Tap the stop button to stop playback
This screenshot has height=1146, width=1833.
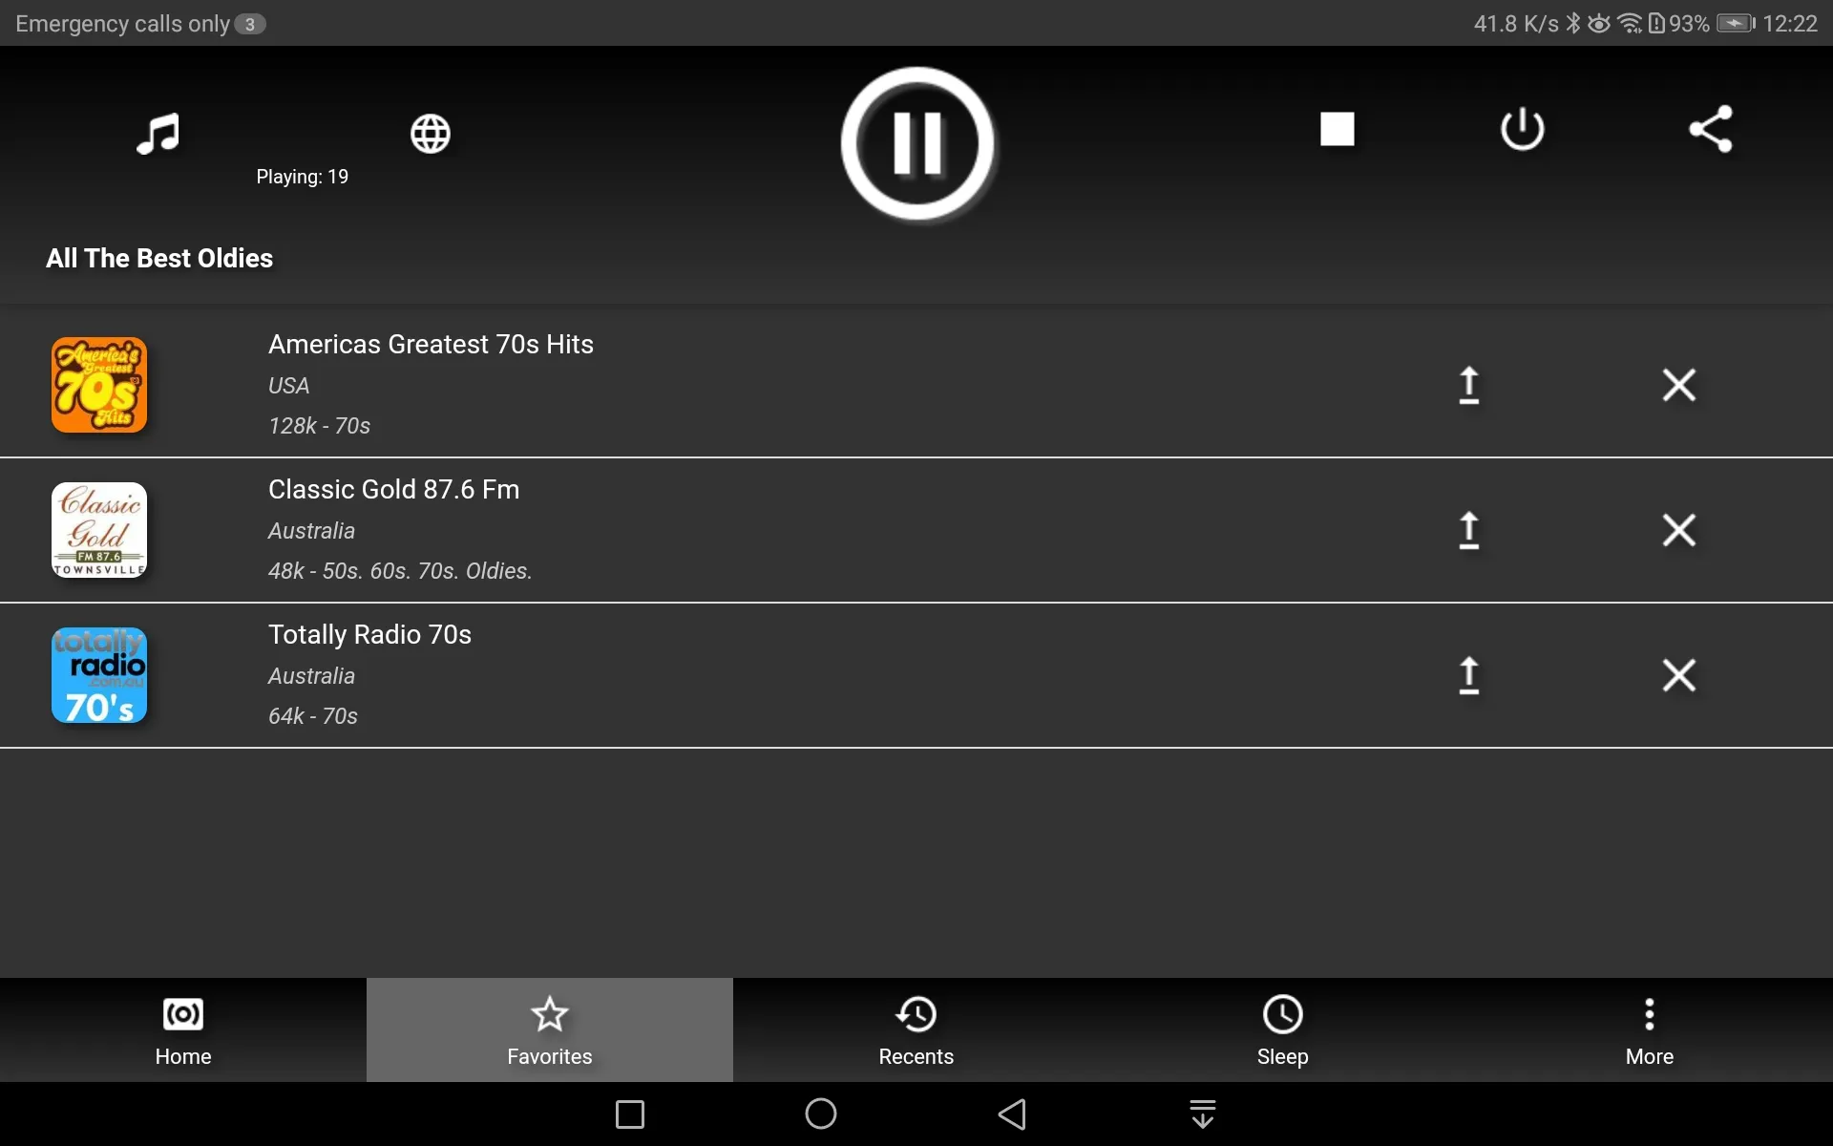(x=1337, y=128)
